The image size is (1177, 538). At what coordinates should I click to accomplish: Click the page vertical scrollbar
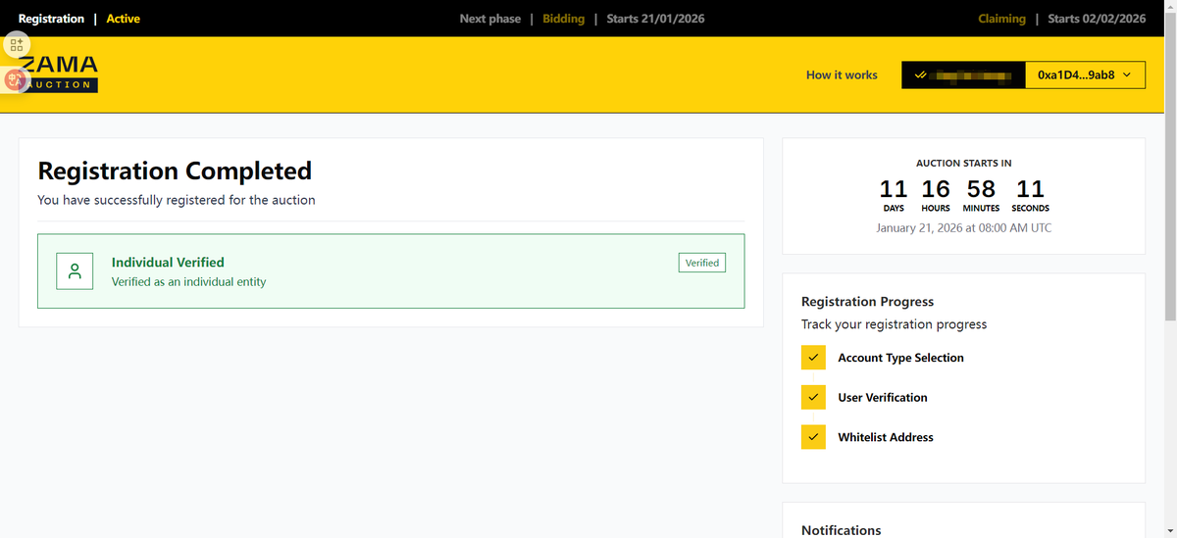tap(1169, 196)
